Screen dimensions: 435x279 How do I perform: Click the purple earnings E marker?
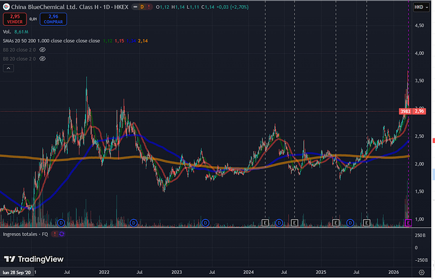point(408,222)
